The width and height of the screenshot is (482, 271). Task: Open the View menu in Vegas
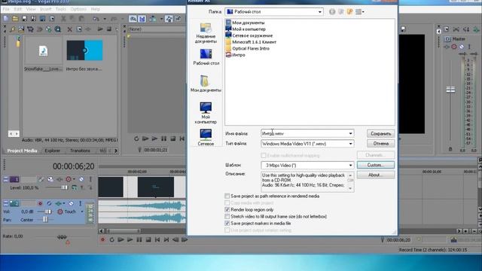pos(31,9)
